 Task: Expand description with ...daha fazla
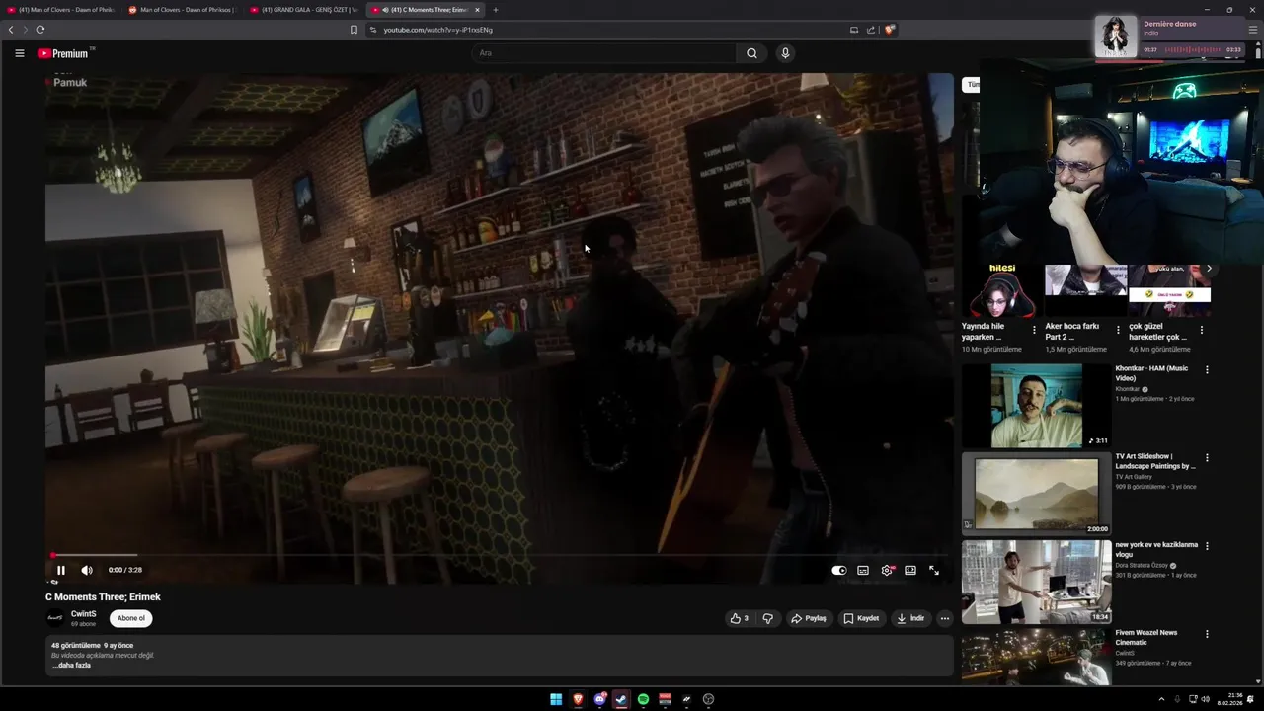click(x=72, y=665)
